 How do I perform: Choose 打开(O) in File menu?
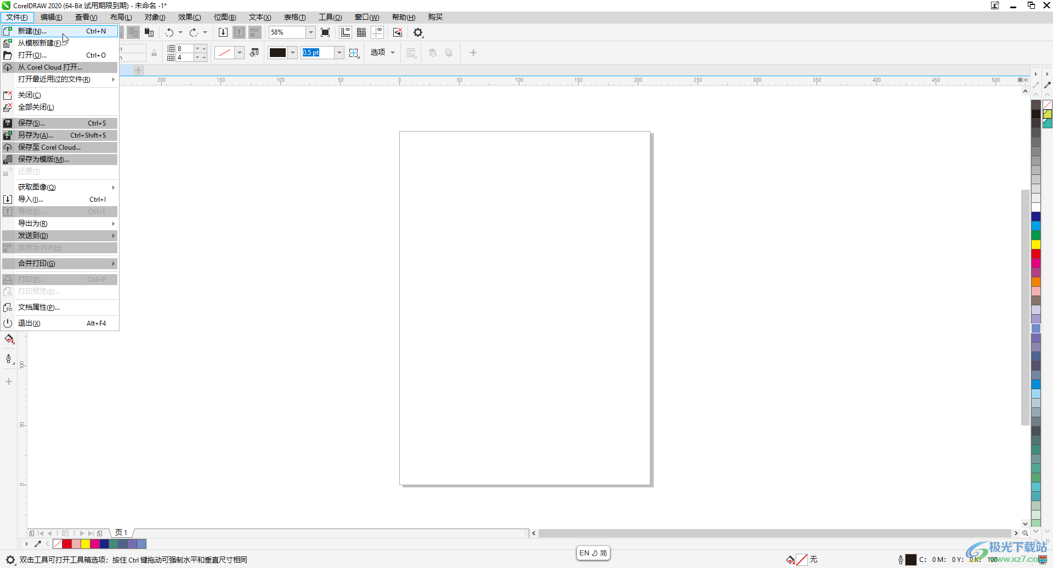(x=60, y=55)
